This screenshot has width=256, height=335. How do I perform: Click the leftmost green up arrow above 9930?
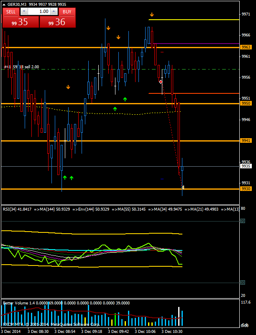click(65, 178)
